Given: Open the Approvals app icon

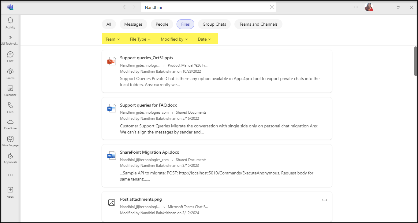Looking at the screenshot, I should pos(10,156).
